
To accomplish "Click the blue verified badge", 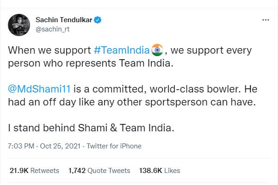I will (98, 20).
